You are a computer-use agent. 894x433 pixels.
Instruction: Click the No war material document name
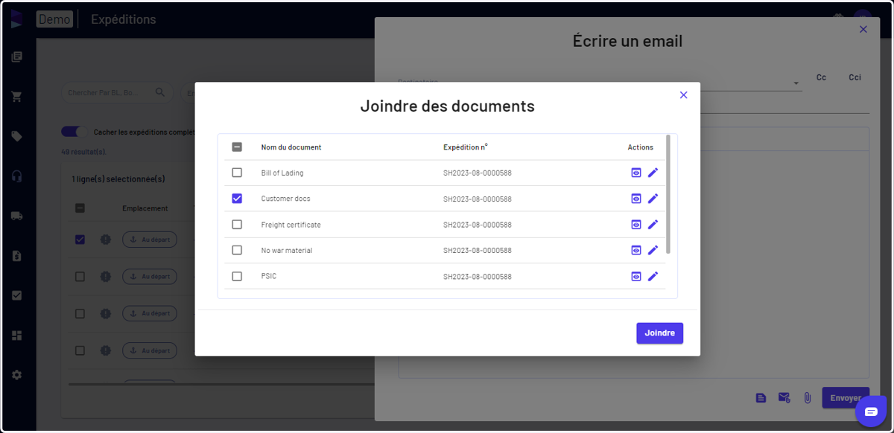coord(287,250)
